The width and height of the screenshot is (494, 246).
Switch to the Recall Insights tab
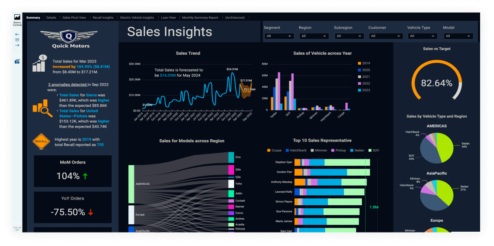[x=103, y=18]
